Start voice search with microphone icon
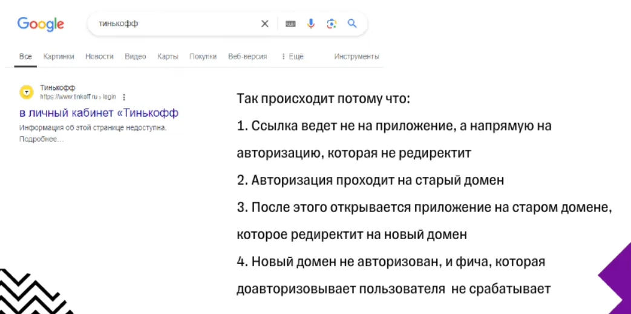Screen dimensions: 631x314 [x=311, y=24]
